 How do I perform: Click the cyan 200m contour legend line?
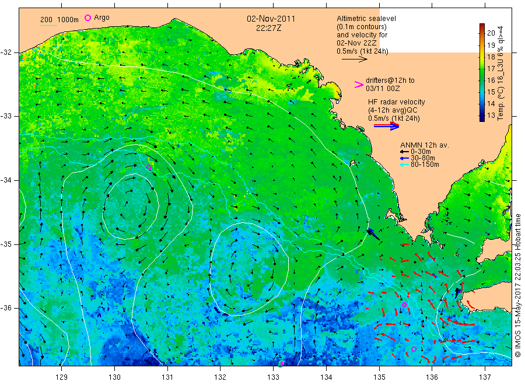tap(48, 25)
